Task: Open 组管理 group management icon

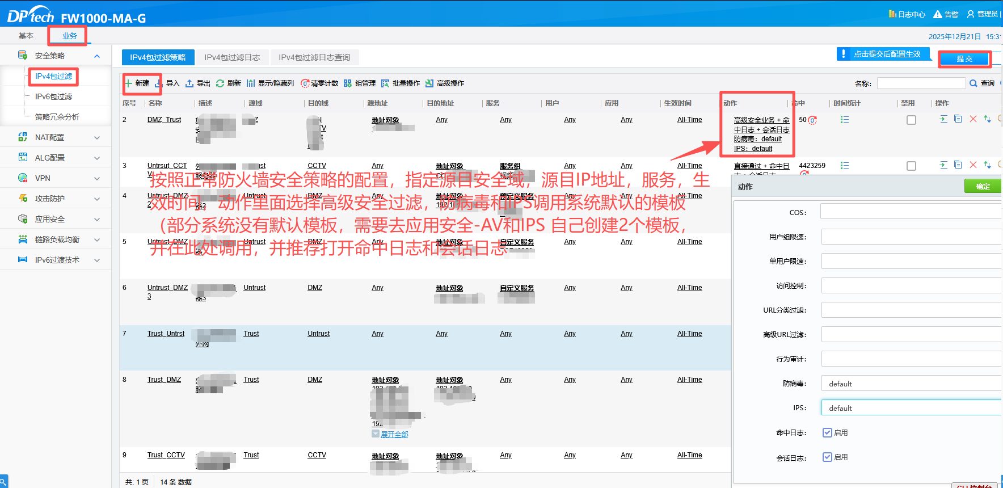Action: [x=348, y=83]
